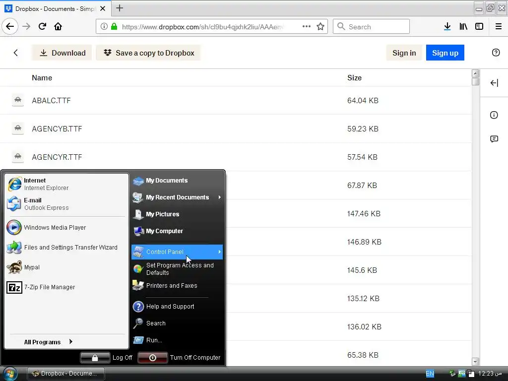Launch Mypal browser from Start menu
The image size is (508, 381).
tap(66, 267)
